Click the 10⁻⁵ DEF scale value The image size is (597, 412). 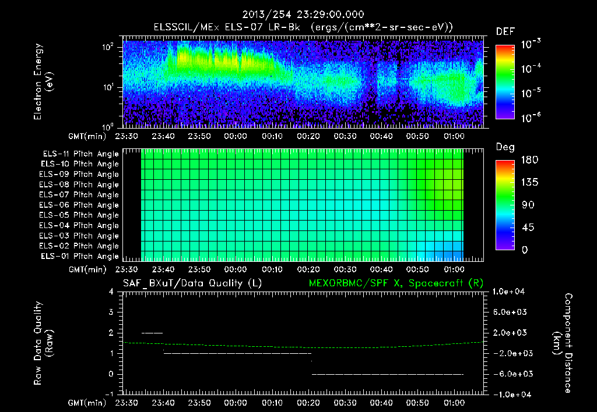(531, 93)
